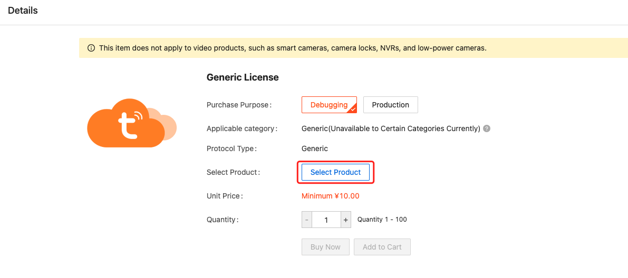628x278 pixels.
Task: Click the Generic protocol type value
Action: 314,148
